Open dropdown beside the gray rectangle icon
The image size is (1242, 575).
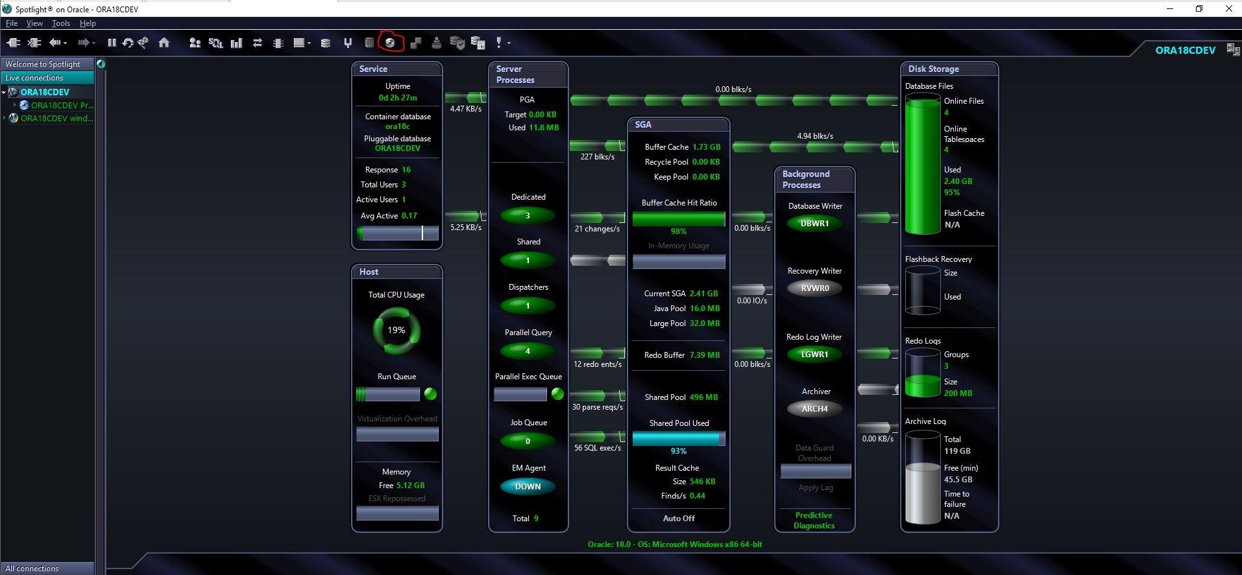pyautogui.click(x=310, y=43)
